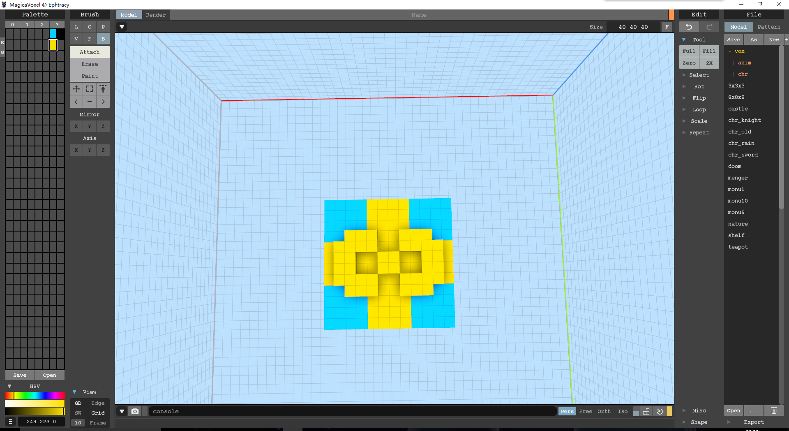This screenshot has height=431, width=789.
Task: Click the grid view layout icon
Action: pos(646,411)
